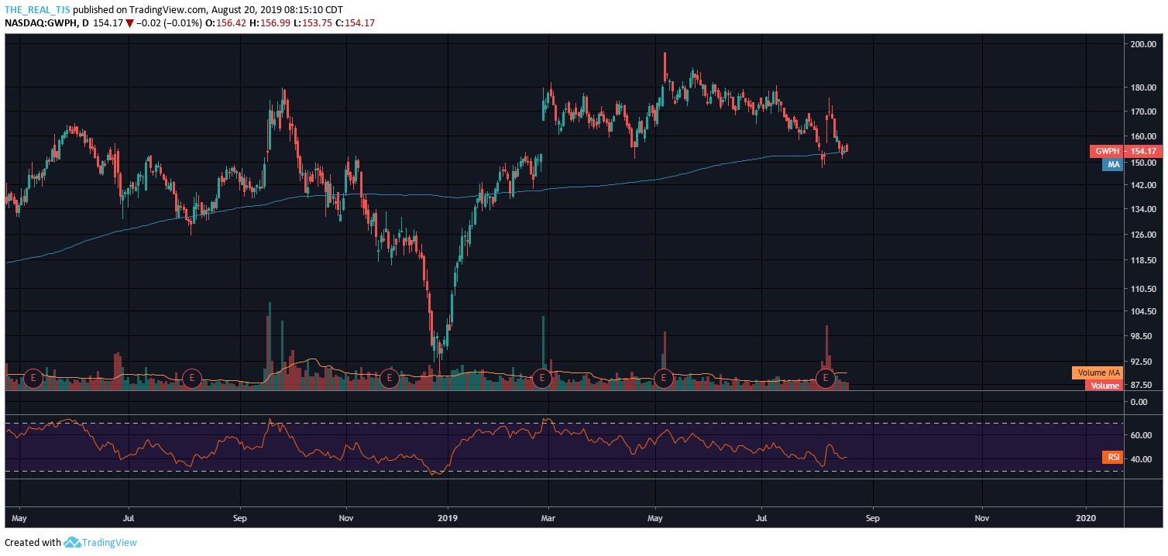Click the 126.00 price axis label
This screenshot has height=556, width=1168.
point(1143,235)
